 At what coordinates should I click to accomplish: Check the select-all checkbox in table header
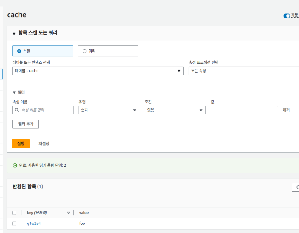14,213
